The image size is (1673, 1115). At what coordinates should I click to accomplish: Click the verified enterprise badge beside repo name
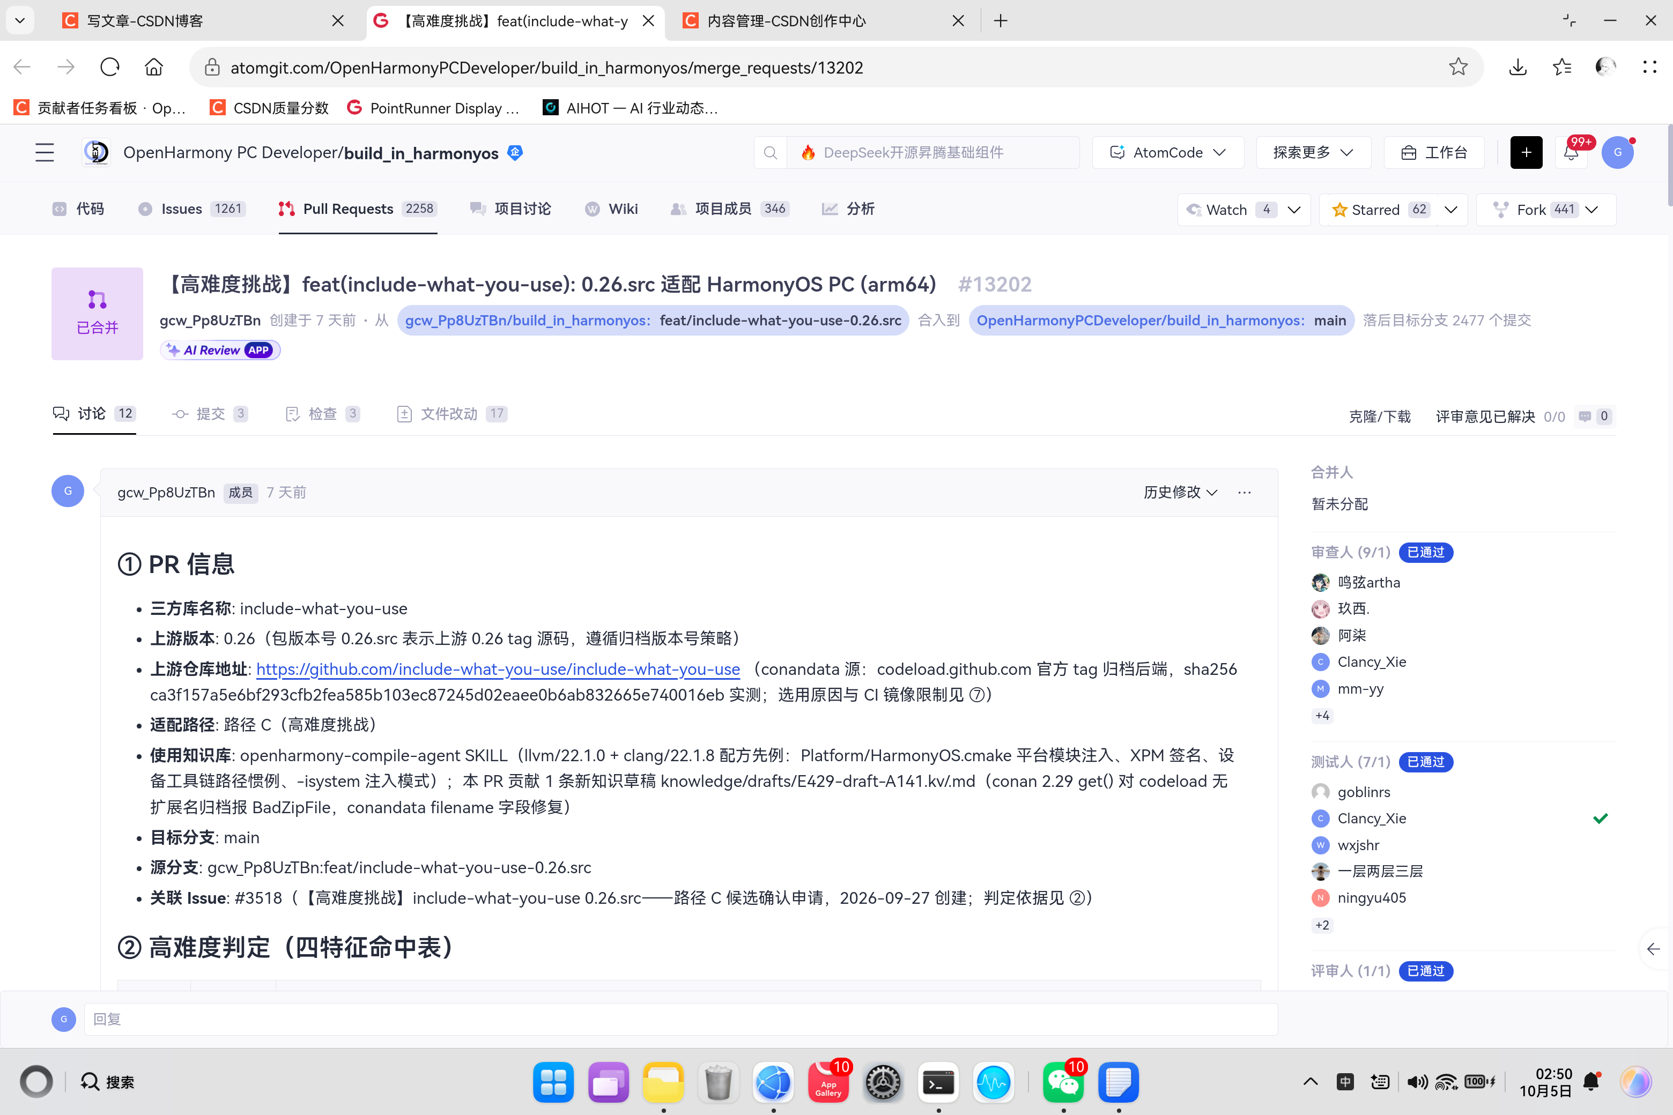point(515,152)
